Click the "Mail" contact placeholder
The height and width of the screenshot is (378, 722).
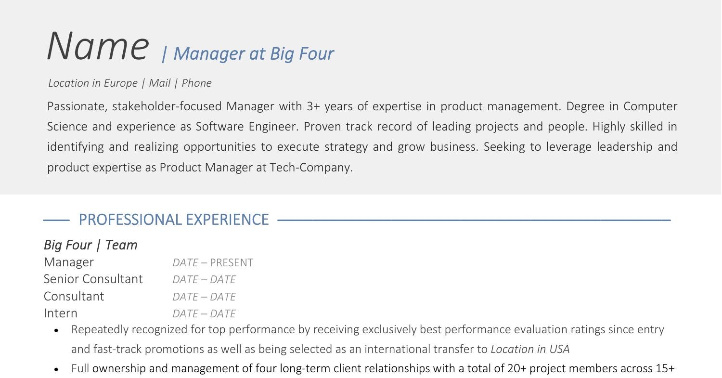[159, 83]
